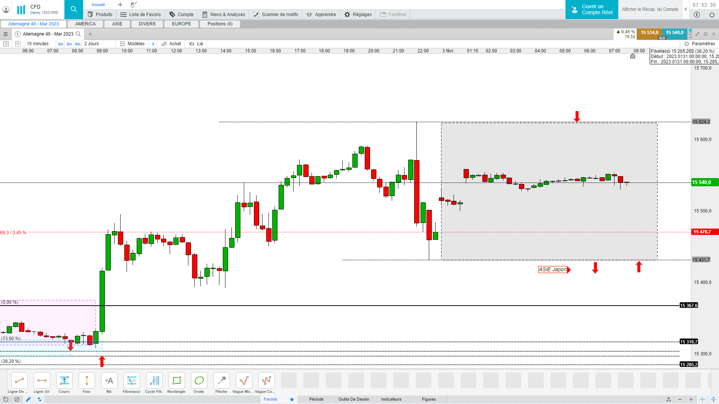
Task: Open the 2 Jours period dropdown
Action: click(x=92, y=44)
